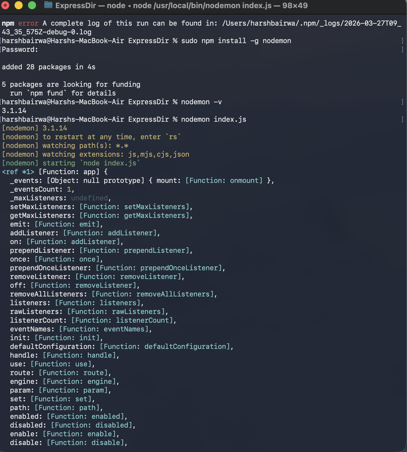This screenshot has width=407, height=452.
Task: Click the folder proxy icon in title bar
Action: [x=48, y=5]
